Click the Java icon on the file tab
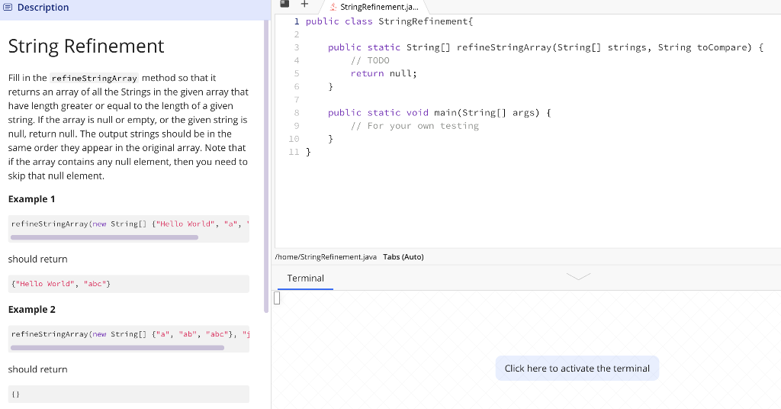This screenshot has width=781, height=409. point(333,7)
